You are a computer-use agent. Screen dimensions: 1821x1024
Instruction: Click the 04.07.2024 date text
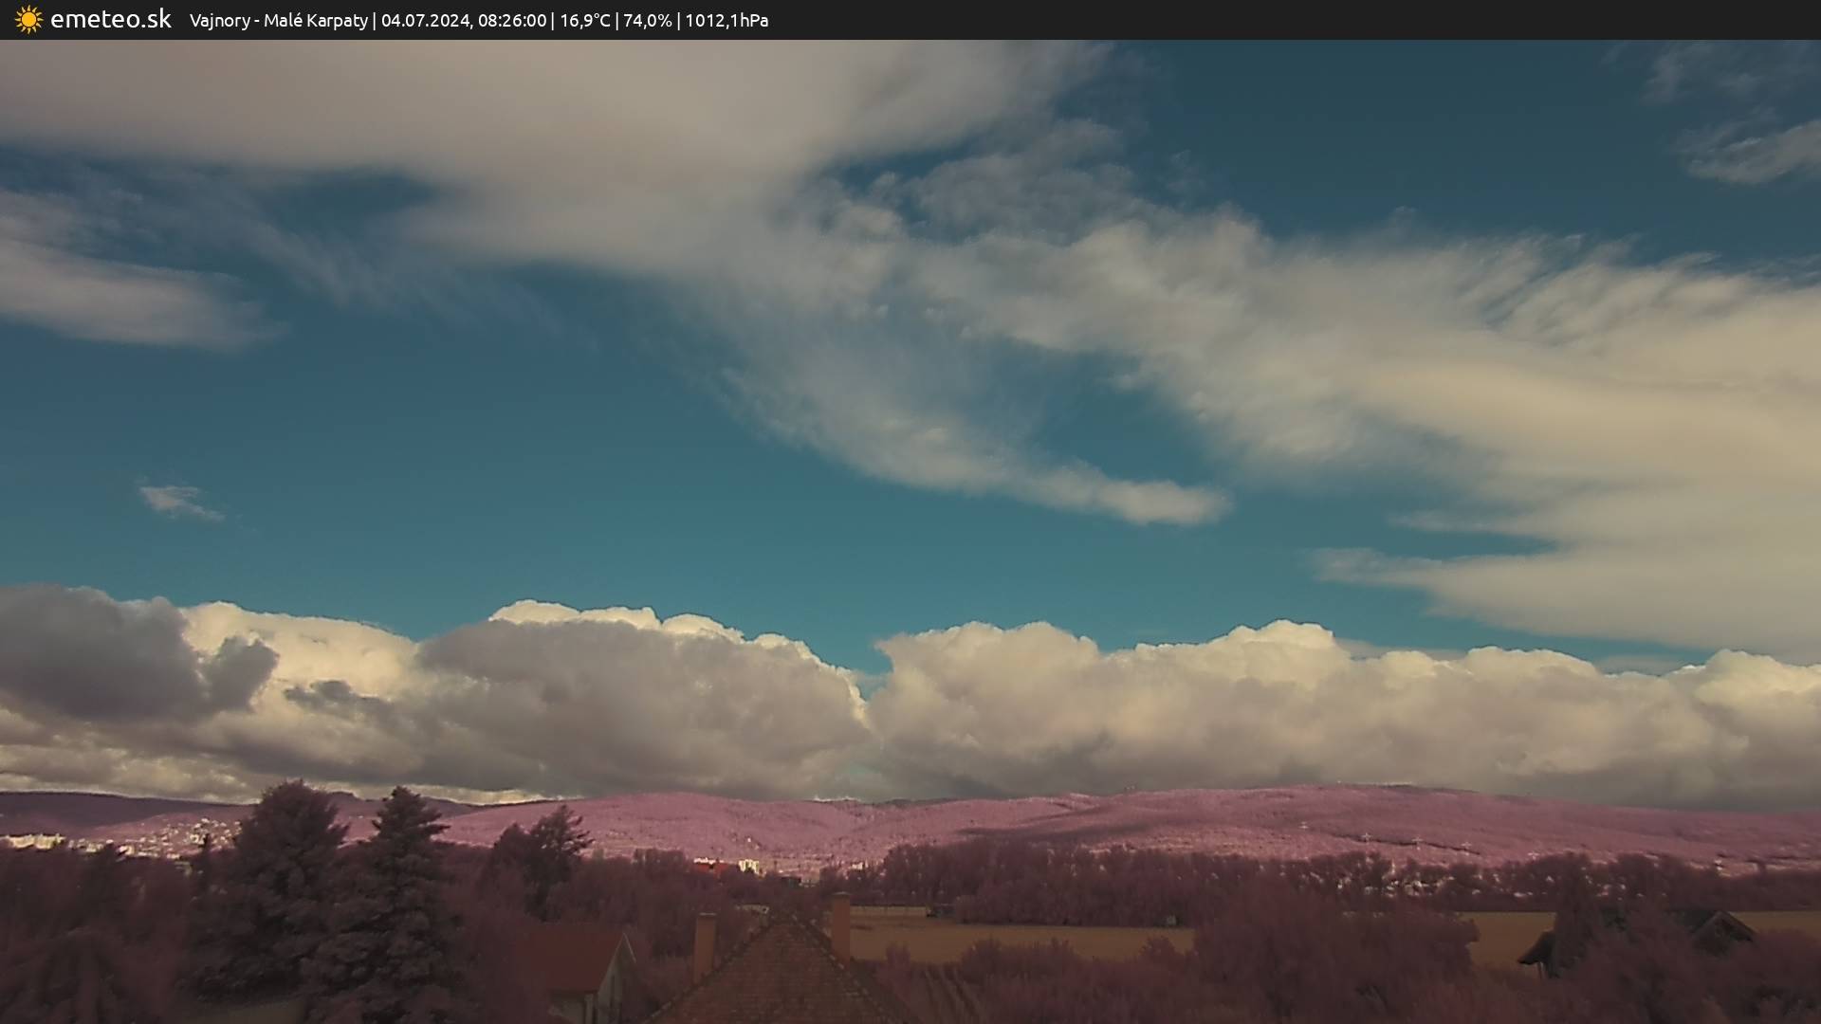click(426, 21)
